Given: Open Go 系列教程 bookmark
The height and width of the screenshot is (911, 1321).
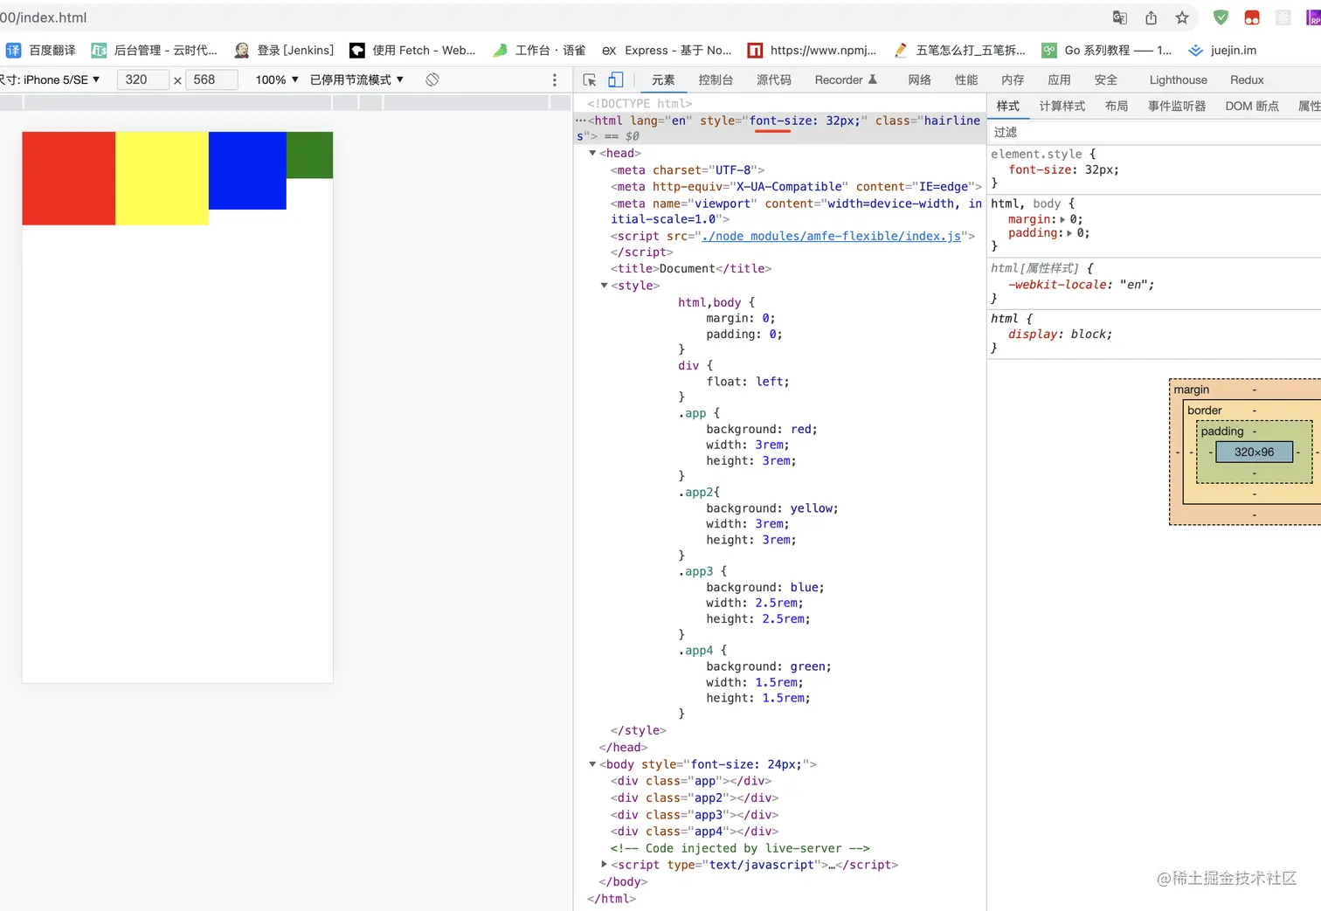Looking at the screenshot, I should pos(1106,51).
